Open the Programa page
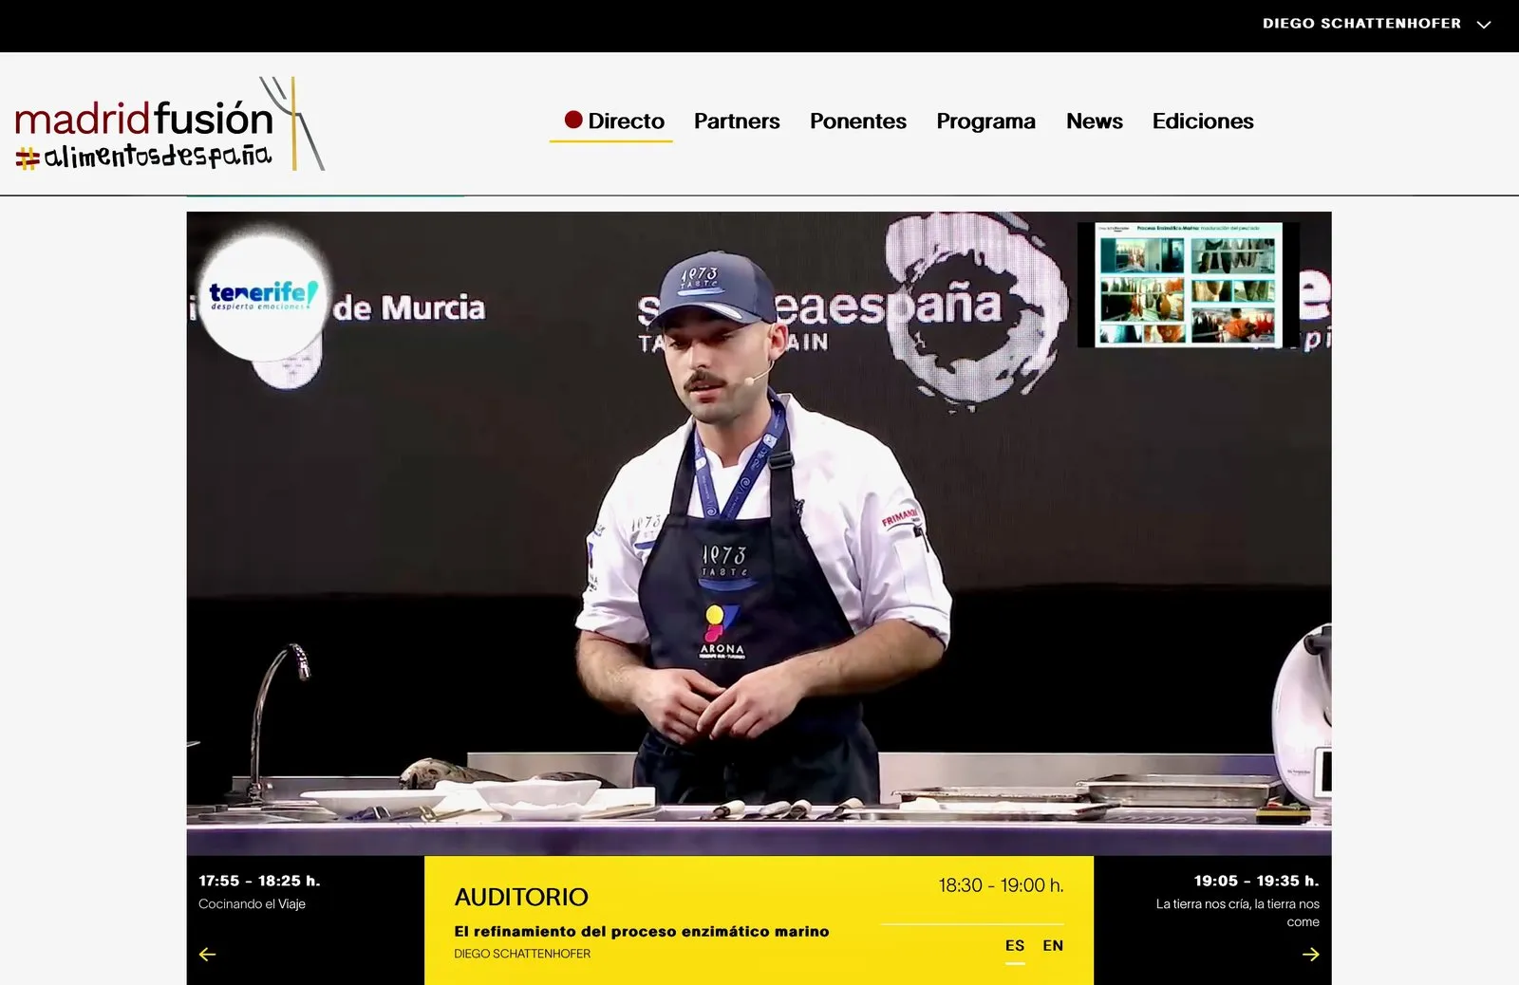 (x=985, y=121)
